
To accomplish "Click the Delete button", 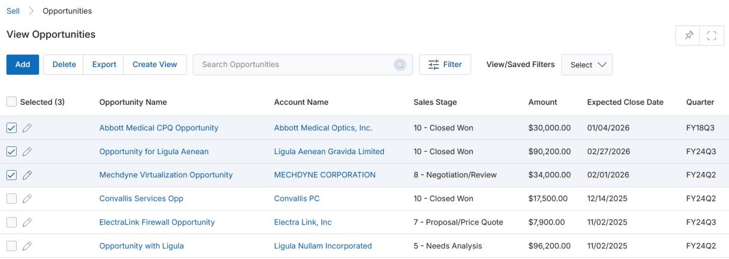I will (x=64, y=65).
